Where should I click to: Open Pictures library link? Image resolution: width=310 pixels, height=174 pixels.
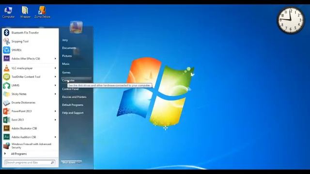point(67,56)
